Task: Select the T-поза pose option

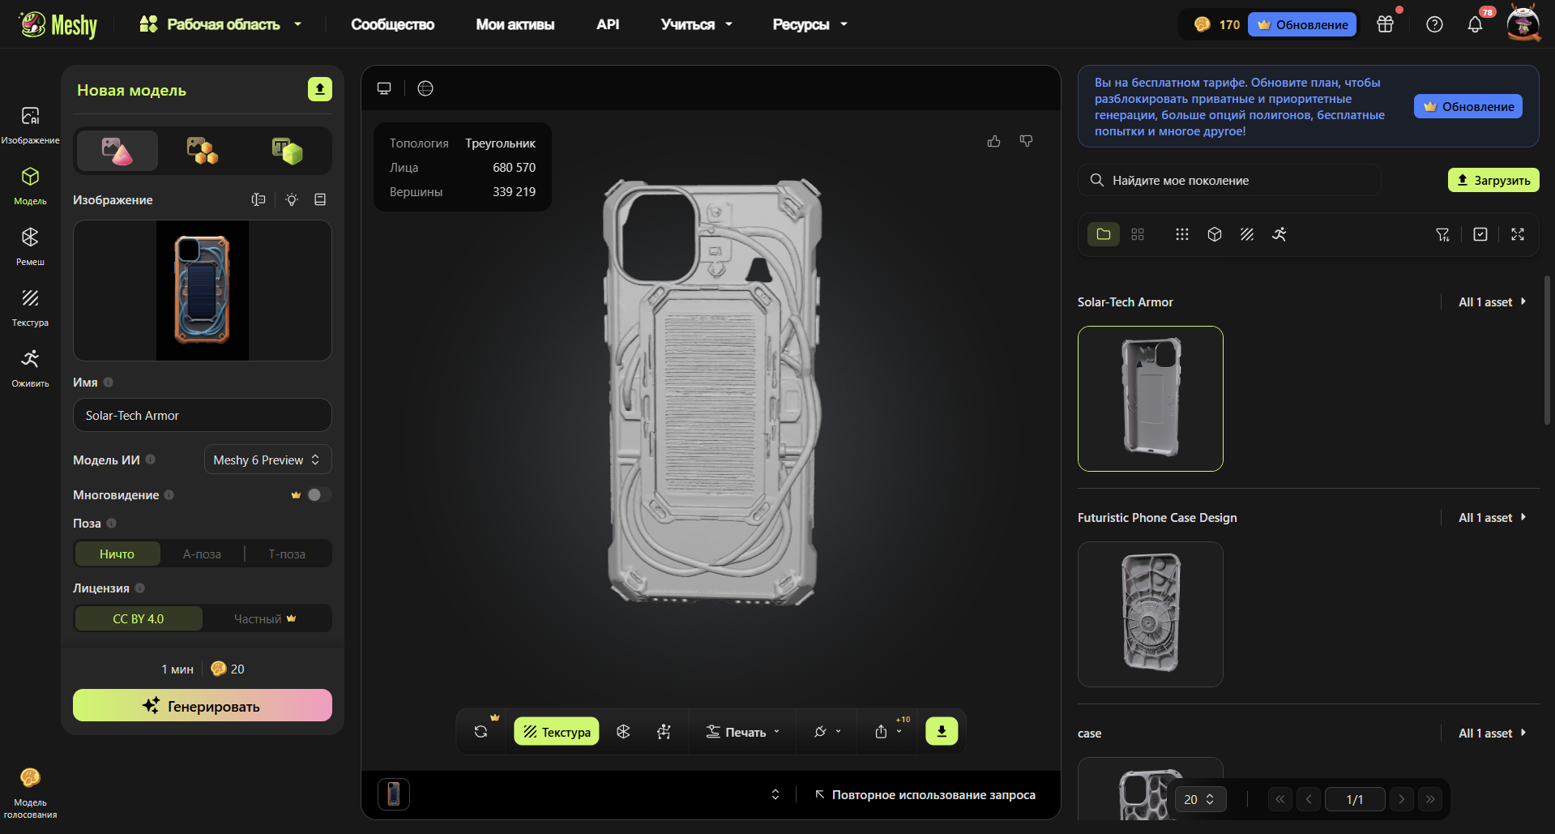Action: [287, 554]
